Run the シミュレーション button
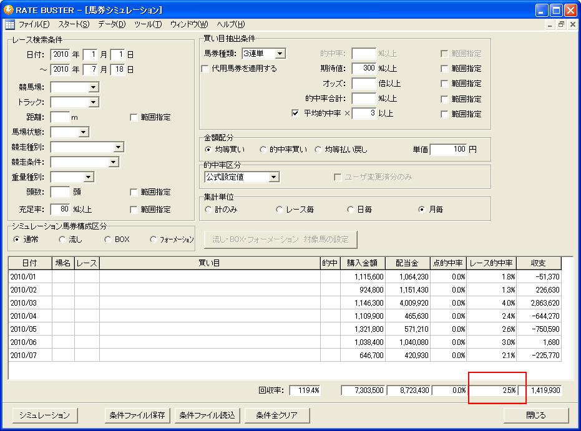The width and height of the screenshot is (581, 431). 45,415
